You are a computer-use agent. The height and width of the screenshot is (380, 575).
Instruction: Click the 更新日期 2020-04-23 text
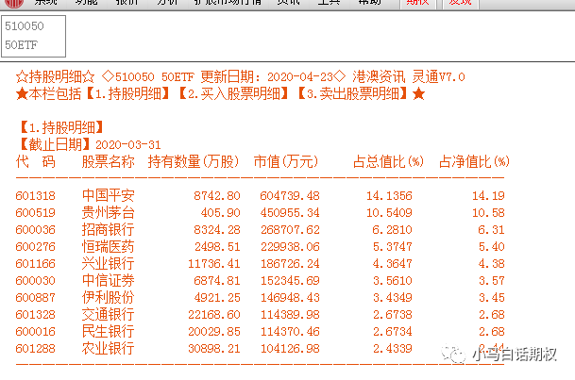click(x=266, y=77)
